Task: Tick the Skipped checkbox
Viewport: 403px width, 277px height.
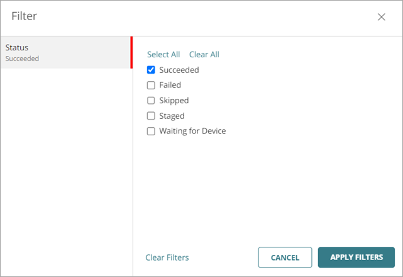Action: (151, 100)
